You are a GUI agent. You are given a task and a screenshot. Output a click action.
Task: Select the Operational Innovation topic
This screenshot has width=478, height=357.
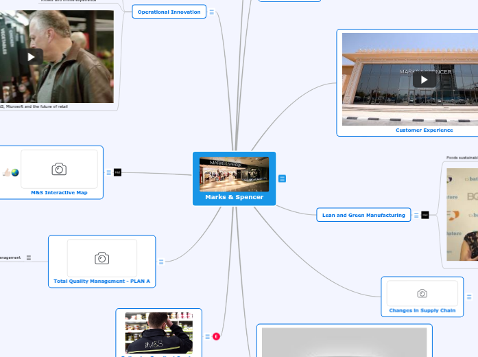[169, 12]
